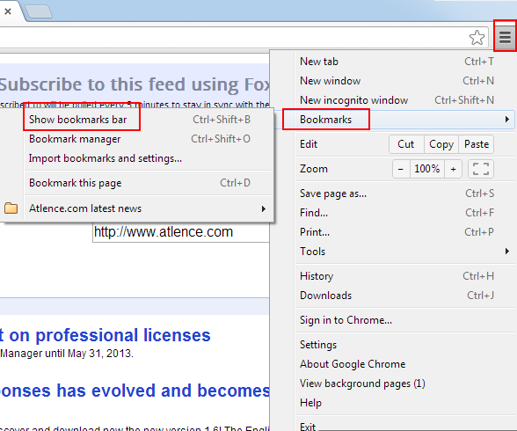Screen dimensions: 517x431
Task: Click the 100% zoom level value
Action: click(427, 169)
